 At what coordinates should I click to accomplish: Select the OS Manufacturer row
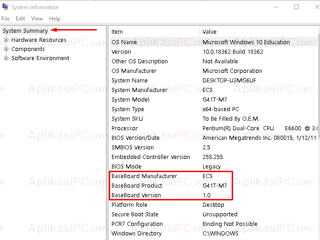tap(214, 71)
